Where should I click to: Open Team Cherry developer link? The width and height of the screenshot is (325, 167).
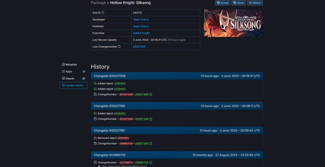coord(141,19)
